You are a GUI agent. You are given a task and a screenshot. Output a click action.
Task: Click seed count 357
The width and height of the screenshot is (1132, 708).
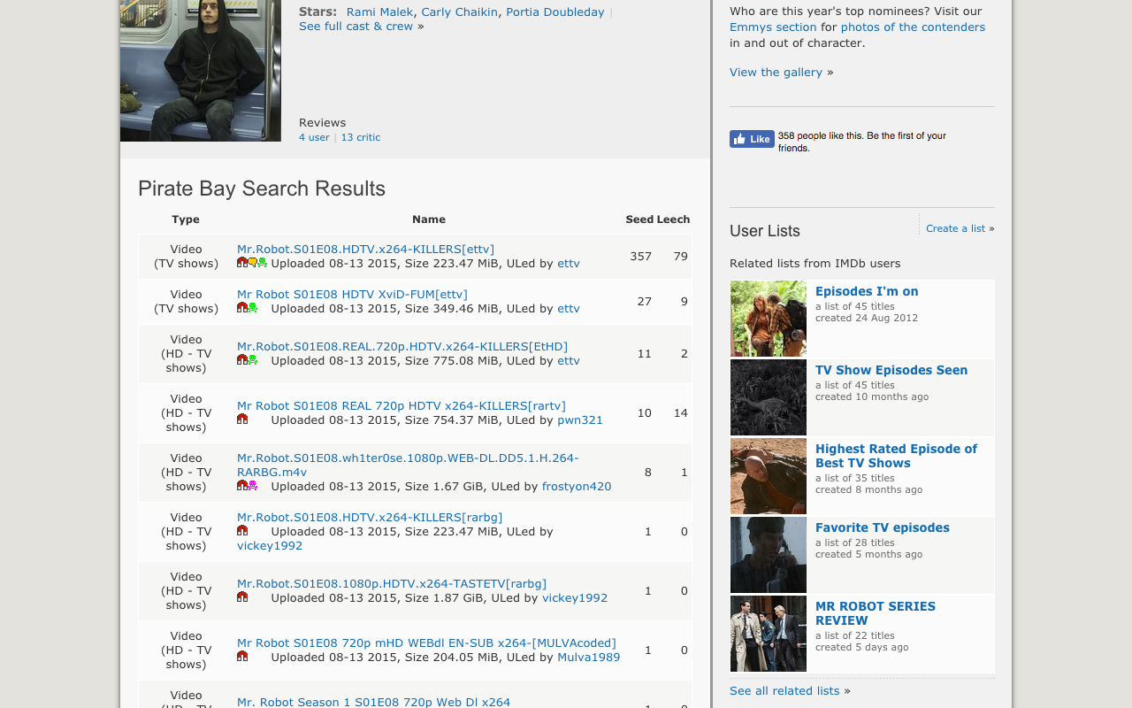(x=641, y=256)
